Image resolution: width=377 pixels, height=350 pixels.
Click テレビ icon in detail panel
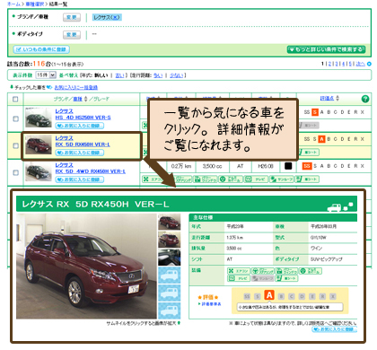[x=239, y=278]
